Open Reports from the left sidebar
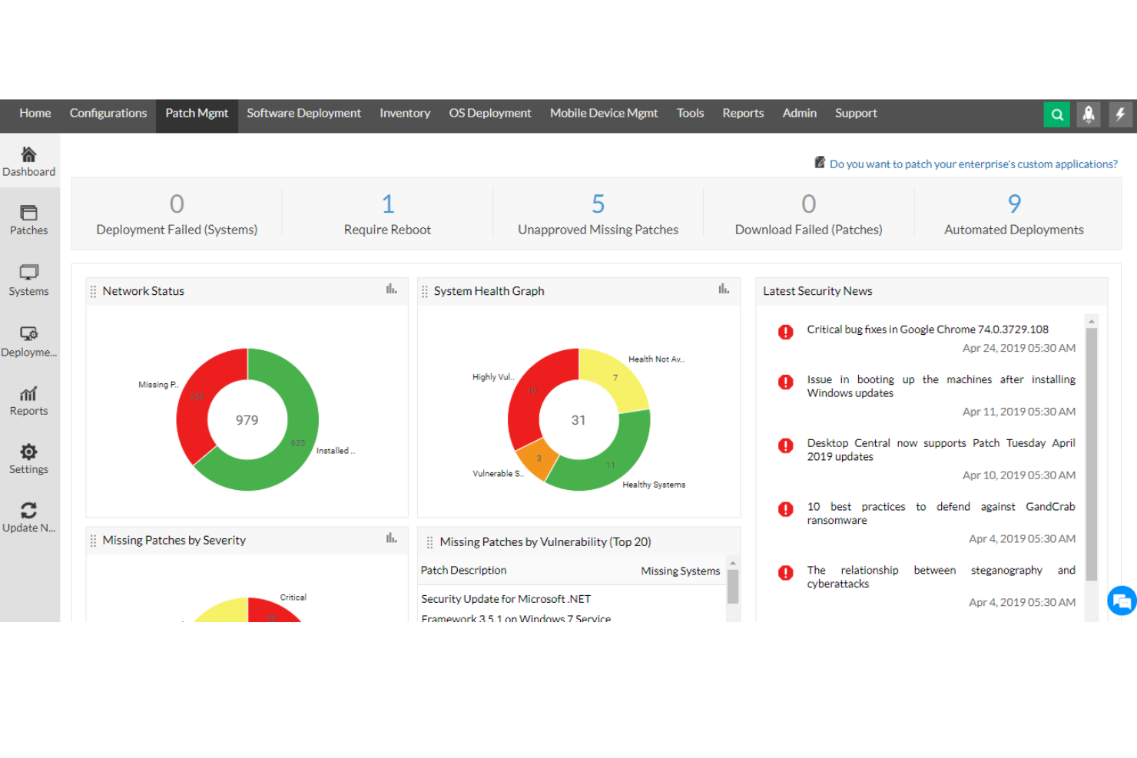 [28, 399]
